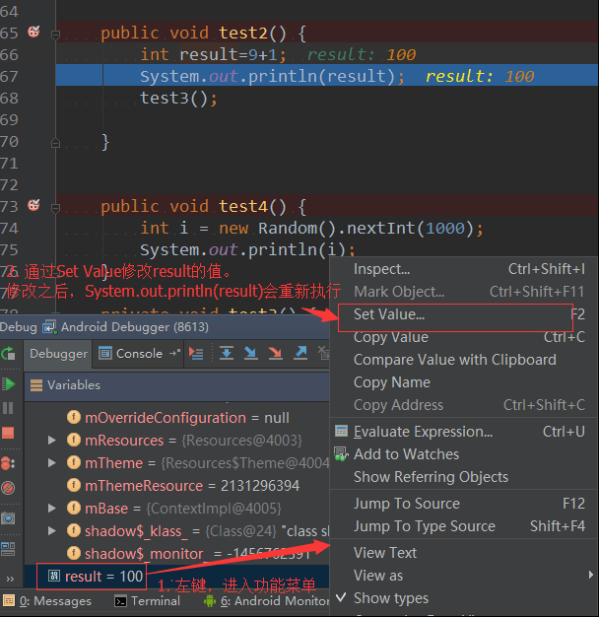This screenshot has width=599, height=617.
Task: Click the Mute Breakpoints icon
Action: [8, 487]
